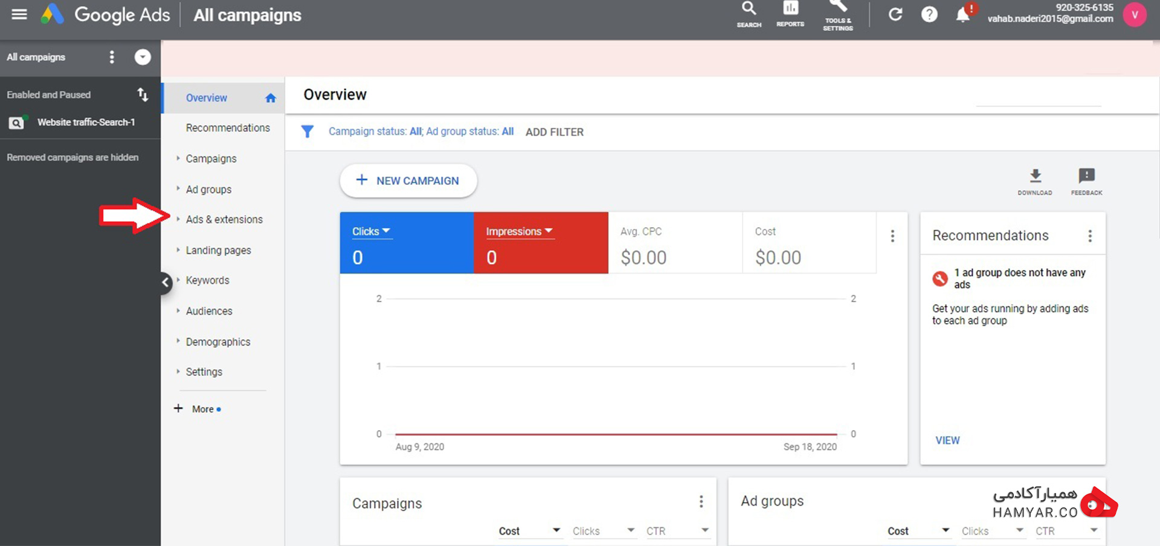This screenshot has height=546, width=1160.
Task: Click '1 ad group does not have any ads'
Action: coord(1020,279)
